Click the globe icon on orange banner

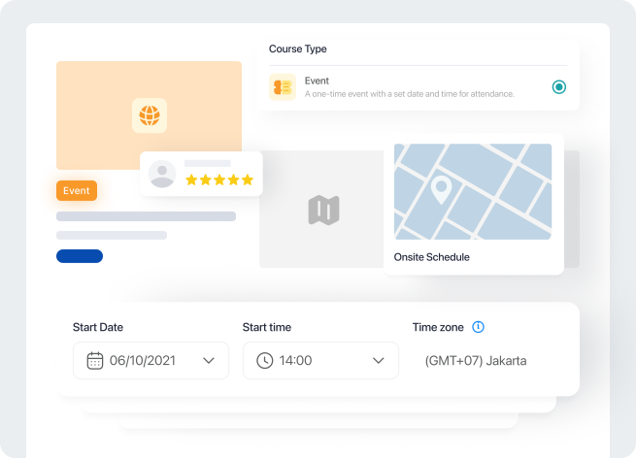point(149,115)
